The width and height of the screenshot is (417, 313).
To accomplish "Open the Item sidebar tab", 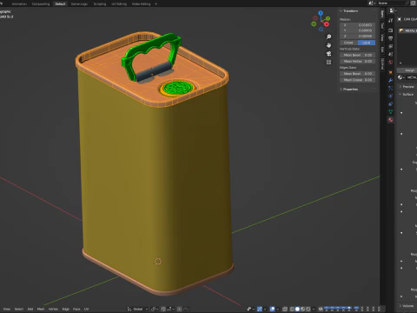I will 382,14.
